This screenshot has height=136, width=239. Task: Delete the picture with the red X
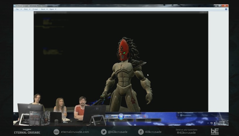point(145,117)
